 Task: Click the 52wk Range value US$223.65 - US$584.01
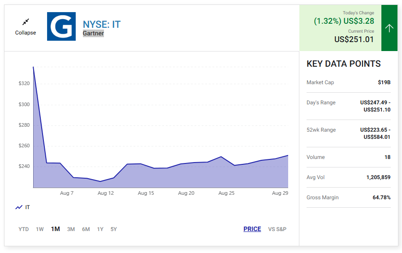pyautogui.click(x=376, y=133)
